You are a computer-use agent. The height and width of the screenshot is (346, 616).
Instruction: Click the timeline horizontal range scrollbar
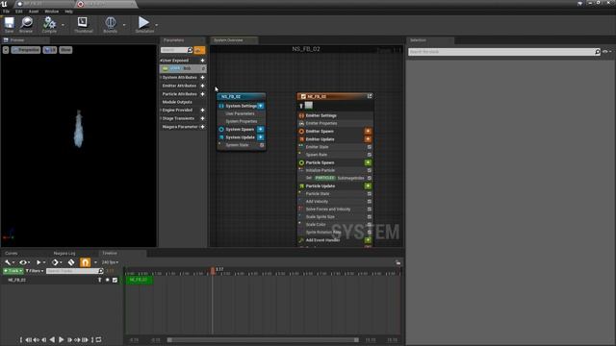(263, 340)
